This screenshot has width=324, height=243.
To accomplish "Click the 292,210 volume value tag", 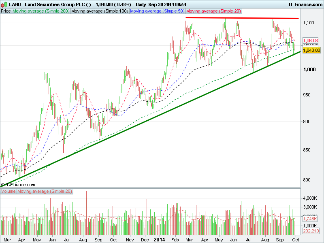I will [x=311, y=231].
